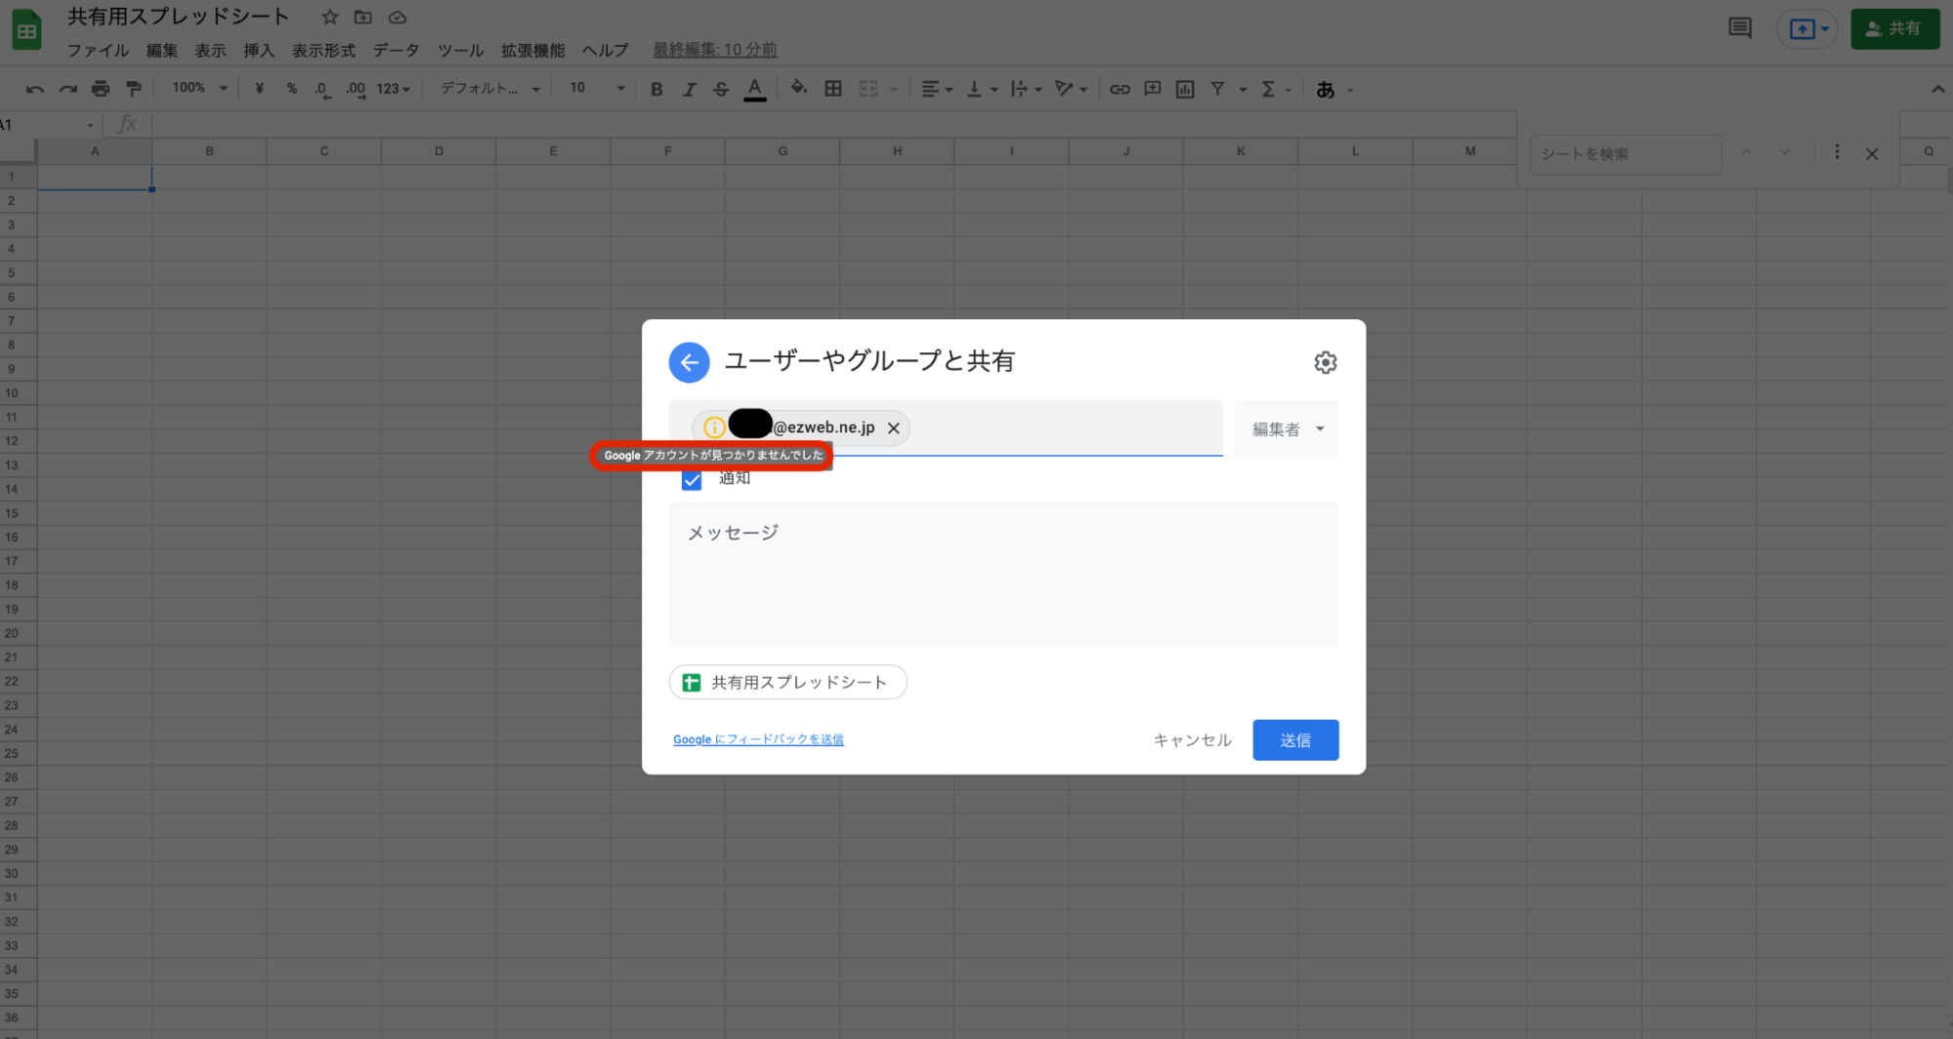Toggle italic formatting
Screen dimensions: 1953x1039
689,89
